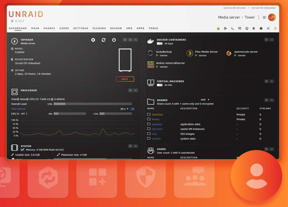Click the openvscode-server container icon
288x207 pixels.
coord(229,53)
